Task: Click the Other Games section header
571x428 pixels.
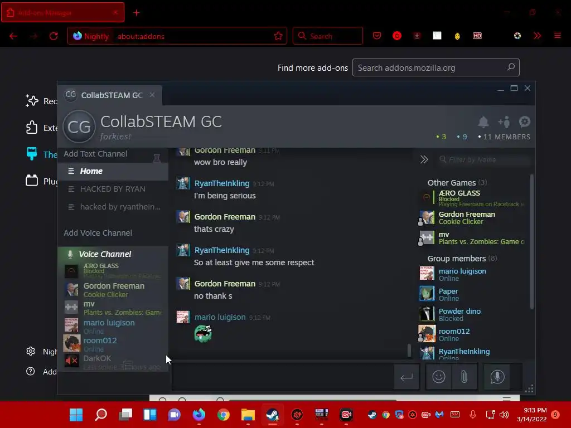Action: 457,183
